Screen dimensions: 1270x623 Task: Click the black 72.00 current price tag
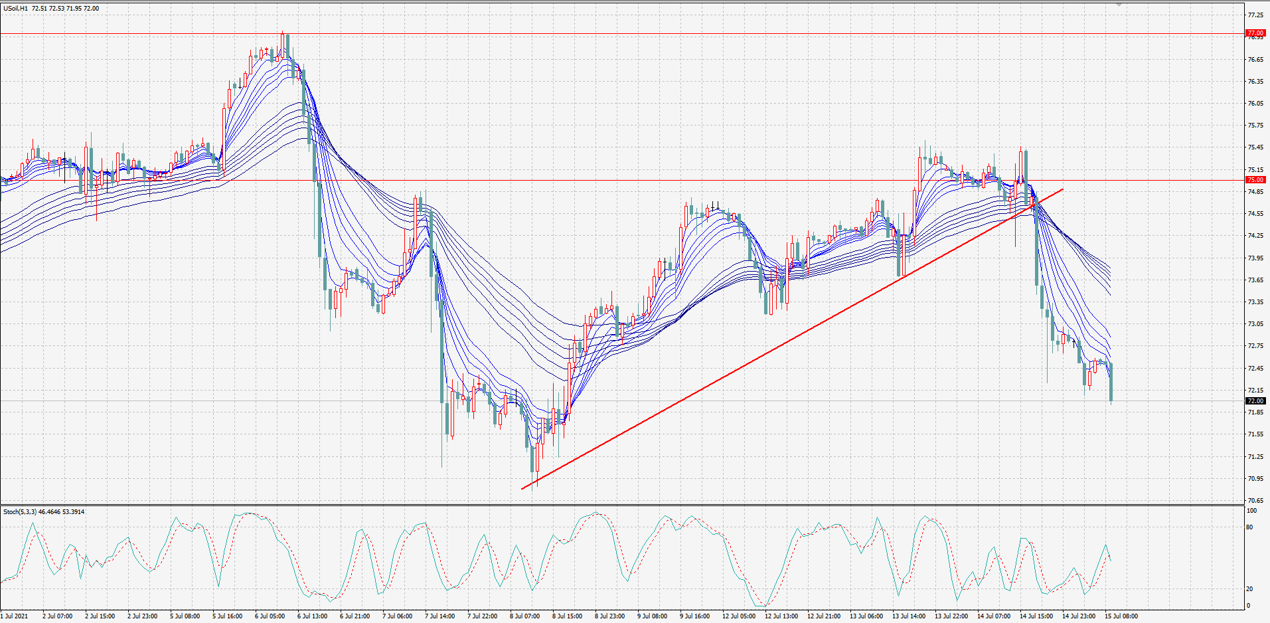[x=1255, y=401]
